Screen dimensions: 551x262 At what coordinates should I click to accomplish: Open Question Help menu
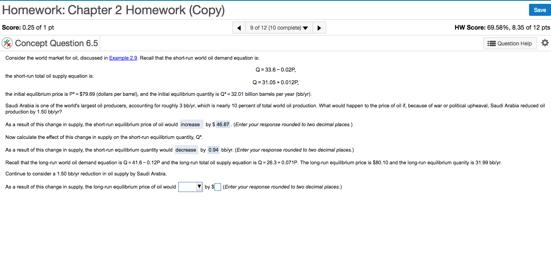pos(510,43)
